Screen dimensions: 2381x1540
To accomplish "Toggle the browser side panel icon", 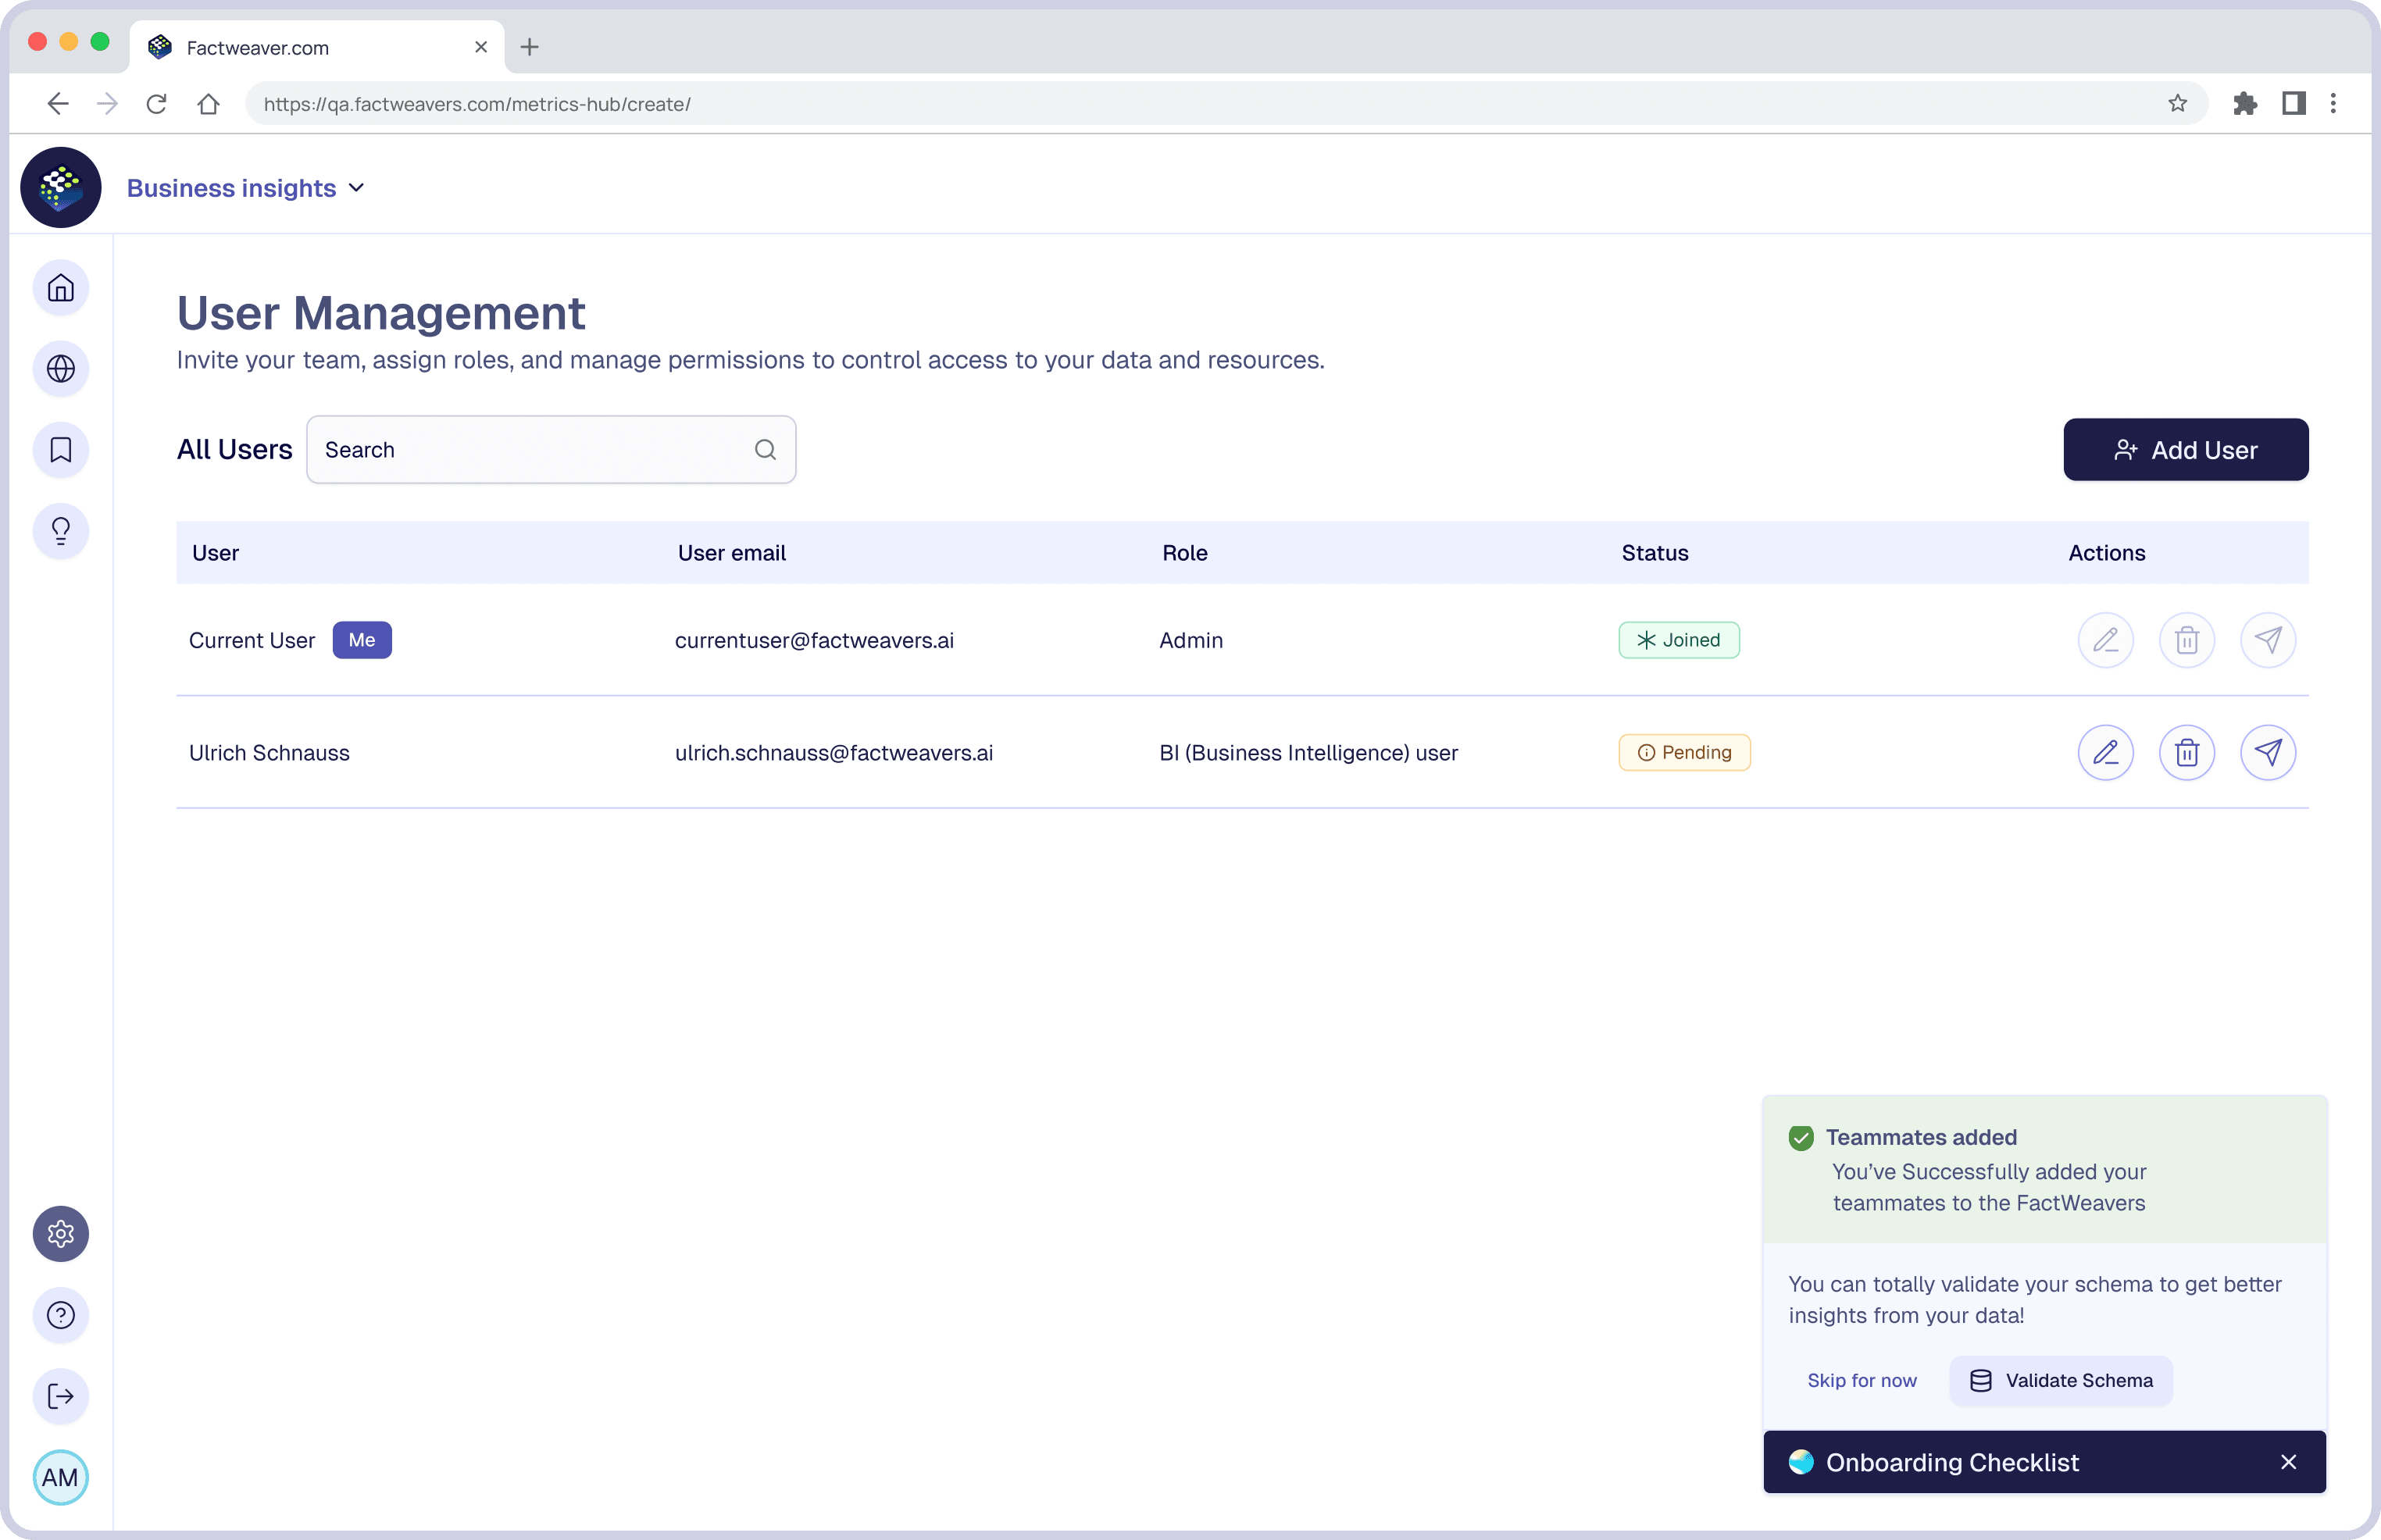I will coord(2294,103).
